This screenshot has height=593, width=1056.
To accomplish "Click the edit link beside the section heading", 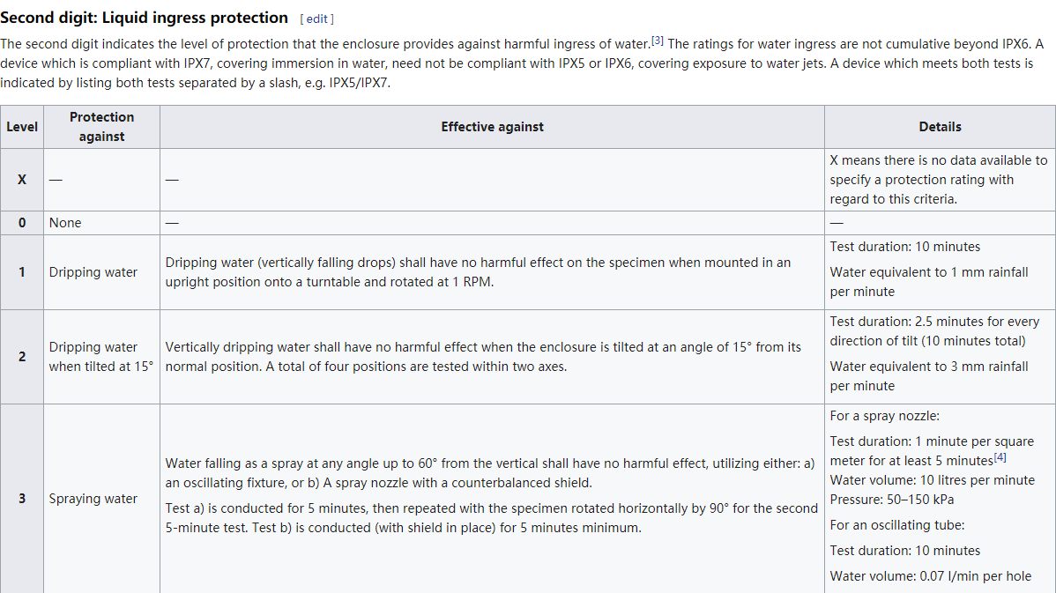I will pyautogui.click(x=316, y=19).
